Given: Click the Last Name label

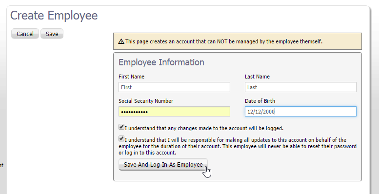Looking at the screenshot, I should tap(257, 77).
